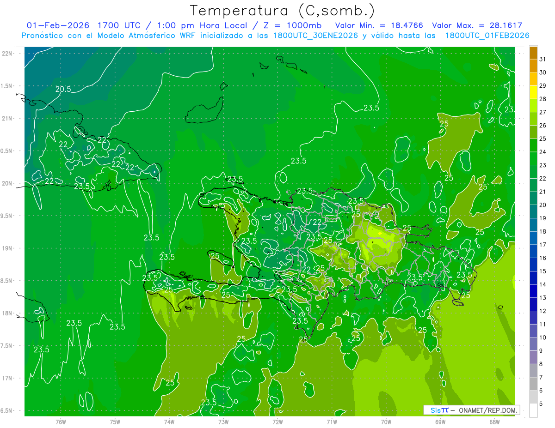Screen dimensions: 555x428
Task: Click the '75W' longitude axis label
Action: click(x=115, y=422)
